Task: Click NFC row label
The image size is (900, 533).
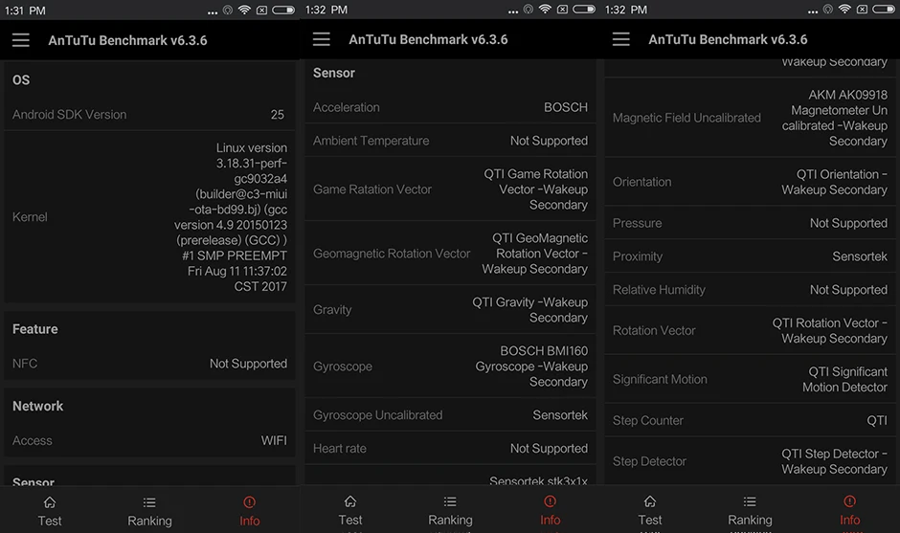Action: [x=25, y=364]
